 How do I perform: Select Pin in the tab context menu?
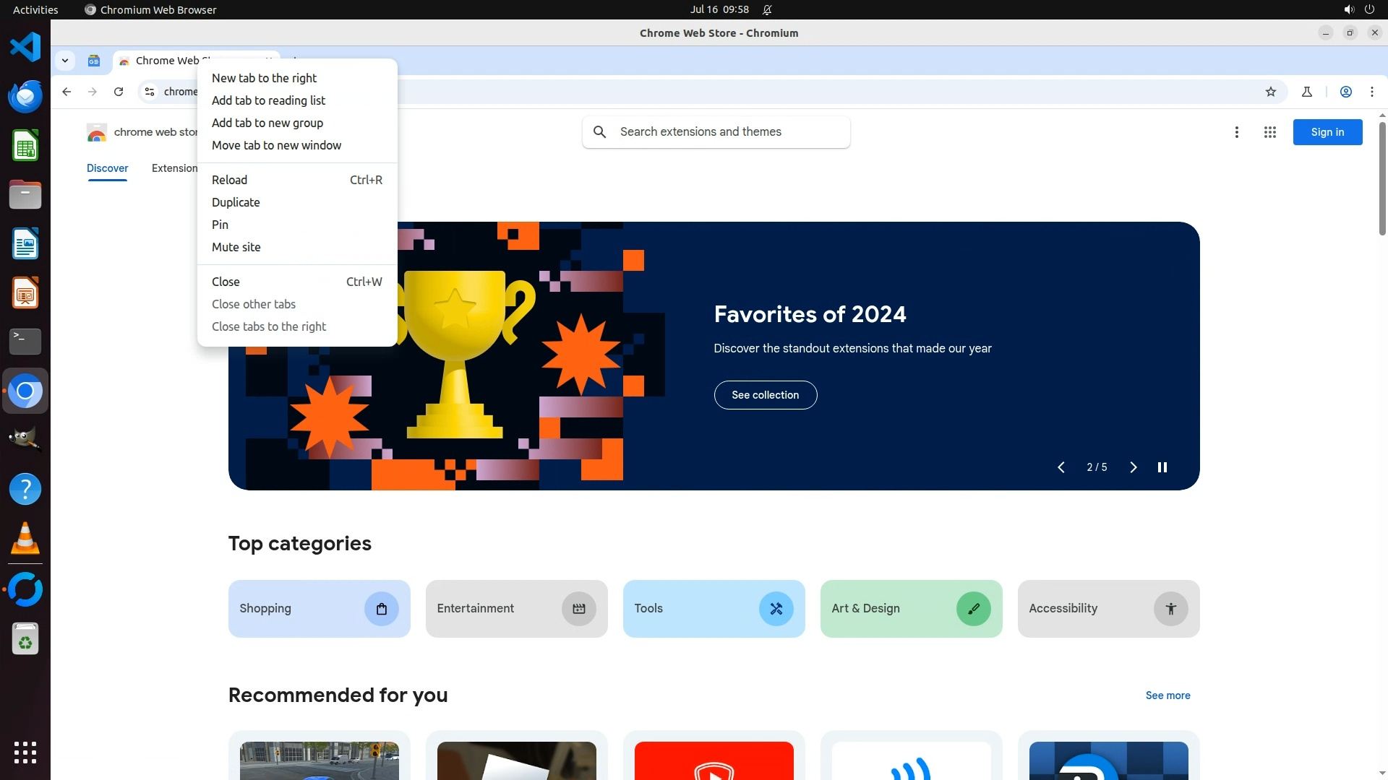pyautogui.click(x=220, y=225)
